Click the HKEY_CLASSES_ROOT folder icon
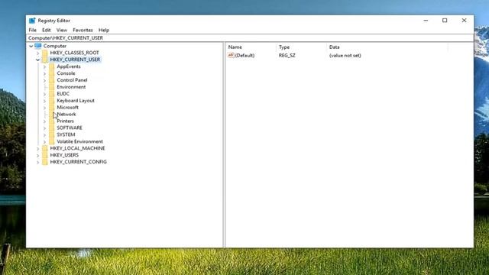The height and width of the screenshot is (275, 489). point(45,53)
